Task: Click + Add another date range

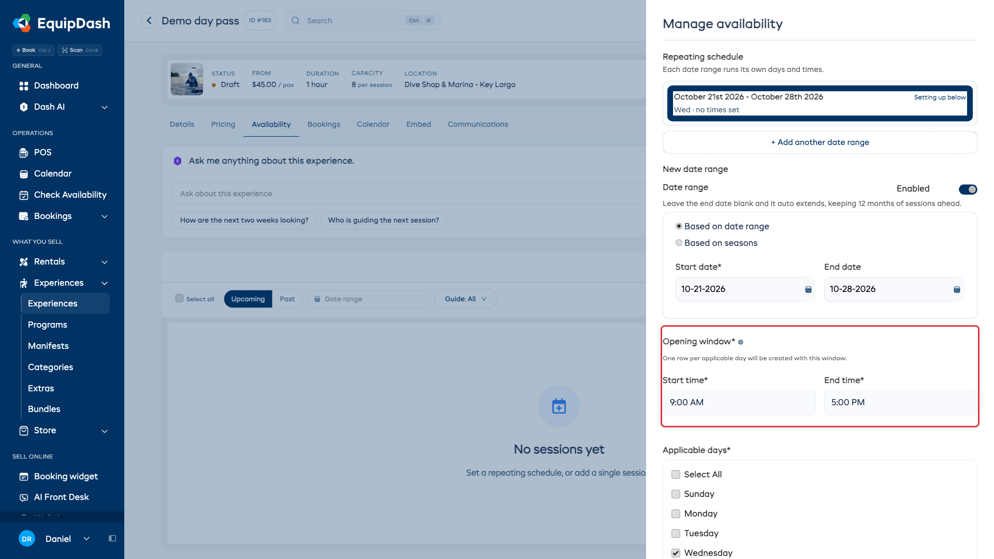Action: (820, 142)
